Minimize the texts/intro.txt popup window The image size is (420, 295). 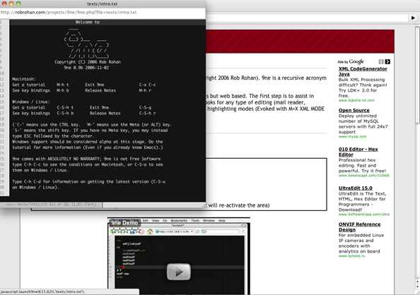[11, 4]
